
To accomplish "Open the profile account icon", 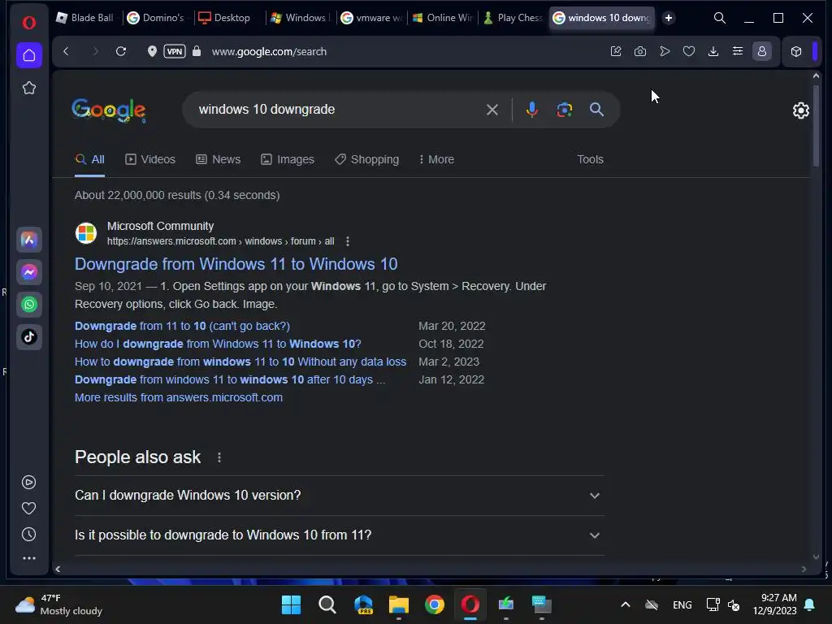I will coord(762,51).
